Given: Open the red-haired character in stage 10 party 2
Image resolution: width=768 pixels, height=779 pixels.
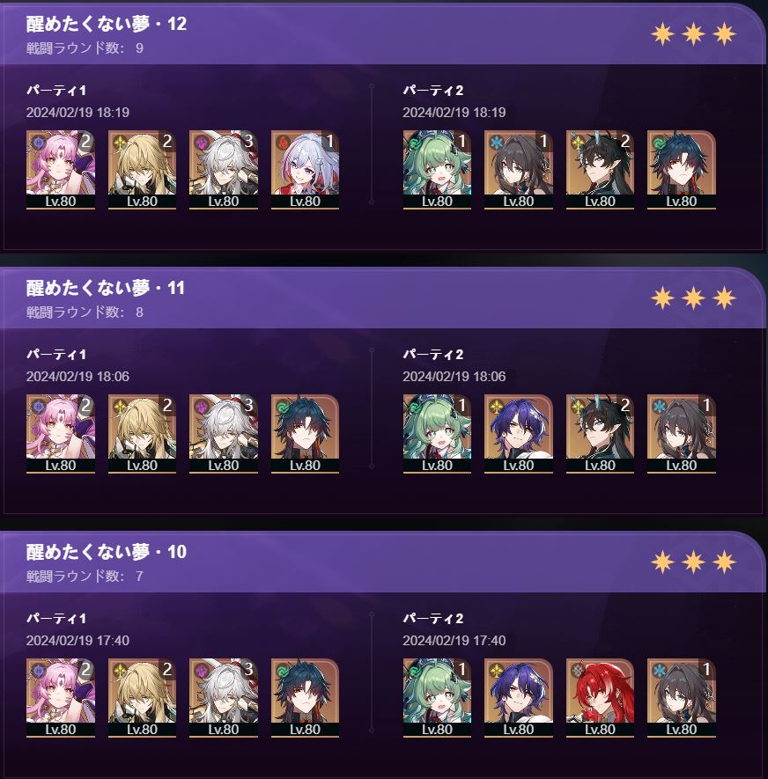Looking at the screenshot, I should pyautogui.click(x=600, y=698).
